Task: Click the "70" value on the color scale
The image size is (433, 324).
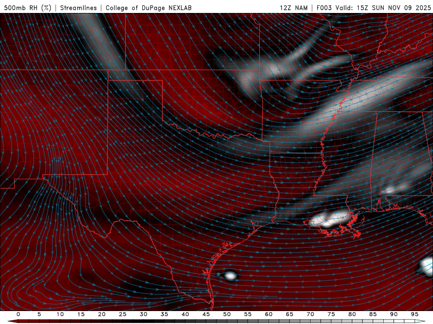Action: point(310,314)
